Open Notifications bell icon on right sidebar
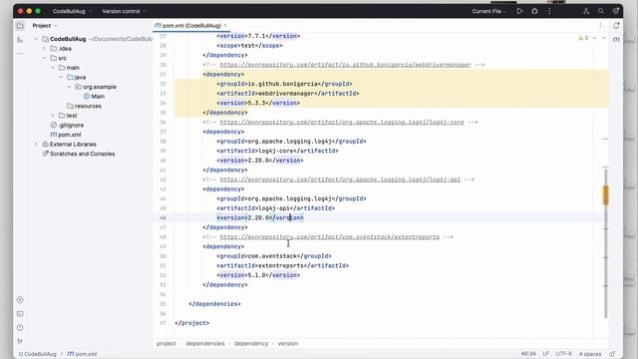 point(616,26)
